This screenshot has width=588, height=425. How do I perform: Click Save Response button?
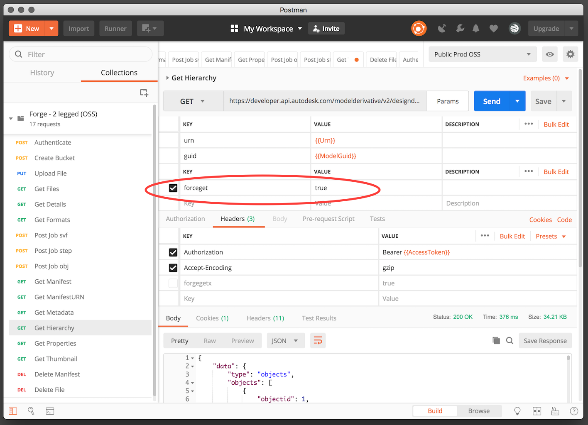pyautogui.click(x=545, y=341)
